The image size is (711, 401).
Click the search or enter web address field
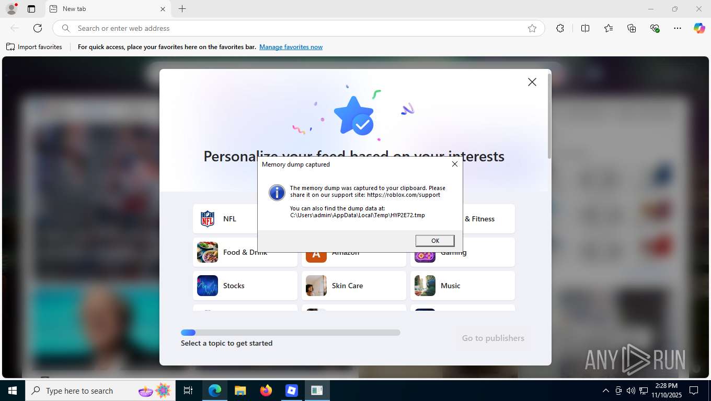298,28
